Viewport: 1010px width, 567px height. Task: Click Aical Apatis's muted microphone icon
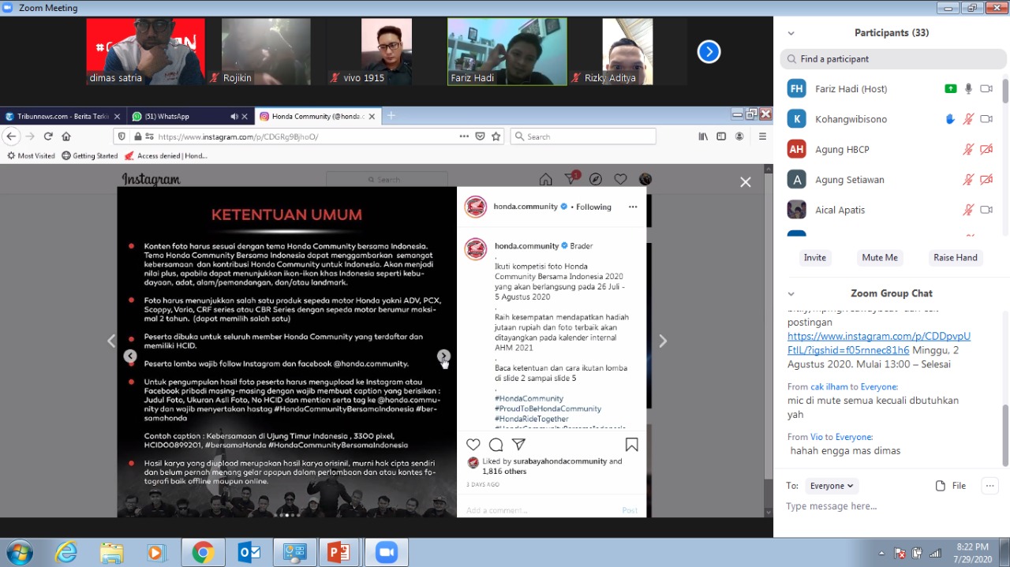coord(968,210)
